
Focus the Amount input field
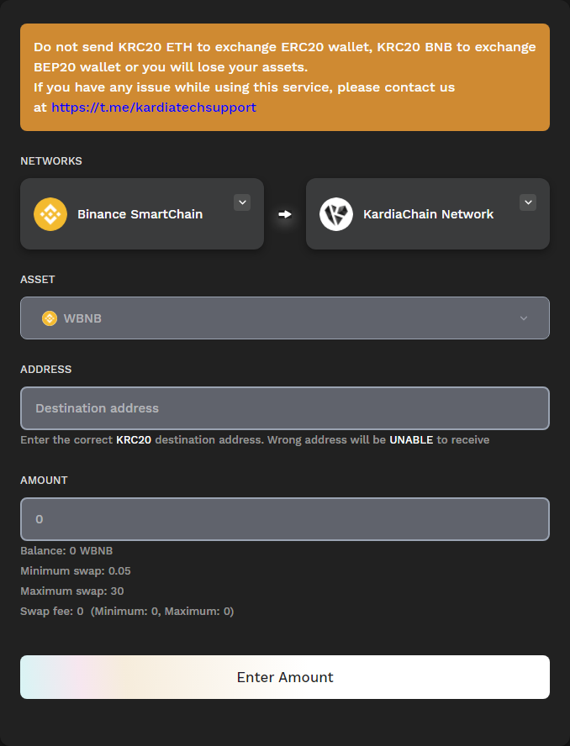click(x=285, y=519)
